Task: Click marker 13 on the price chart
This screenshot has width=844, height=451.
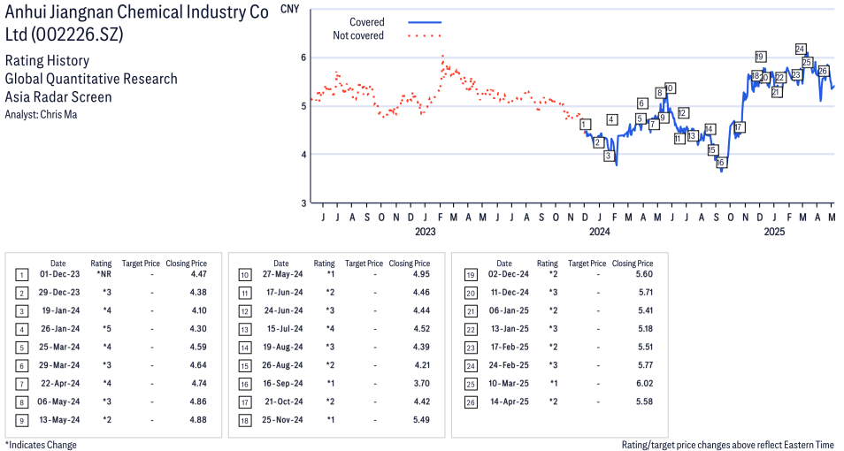Action: [x=692, y=135]
